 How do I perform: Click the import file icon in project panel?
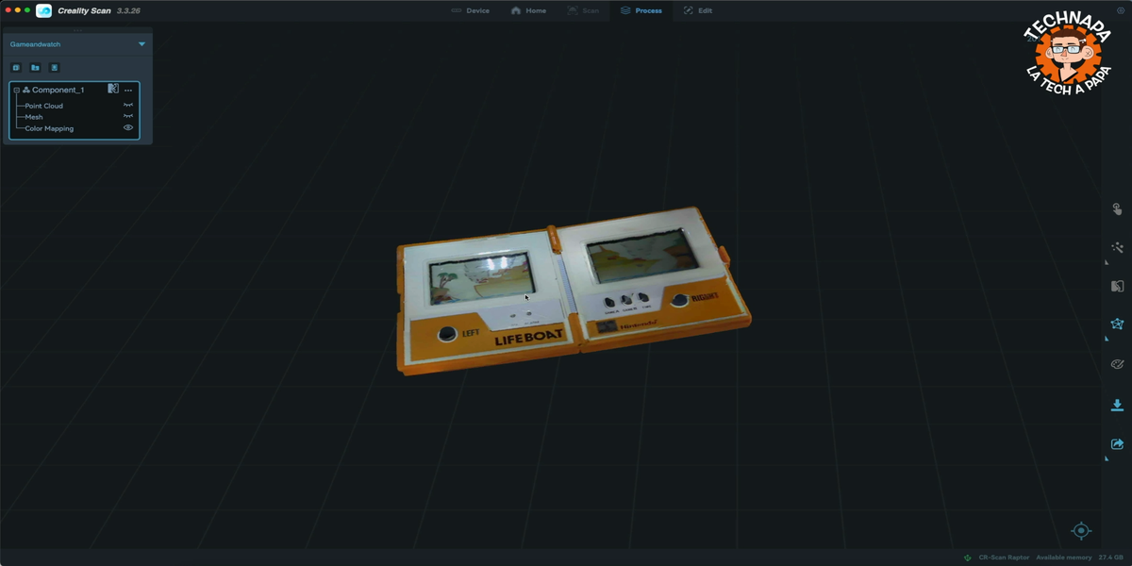(x=55, y=68)
